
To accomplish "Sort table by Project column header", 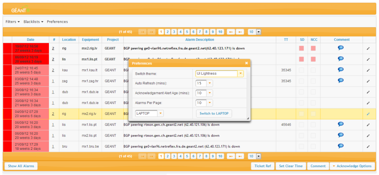I will [112, 40].
